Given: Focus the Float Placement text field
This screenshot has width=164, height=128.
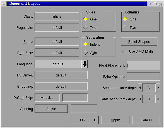Looking at the screenshot, I should (x=143, y=65).
